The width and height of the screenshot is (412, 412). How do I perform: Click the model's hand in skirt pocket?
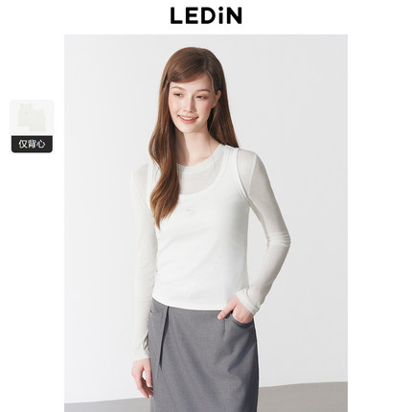click(x=235, y=310)
